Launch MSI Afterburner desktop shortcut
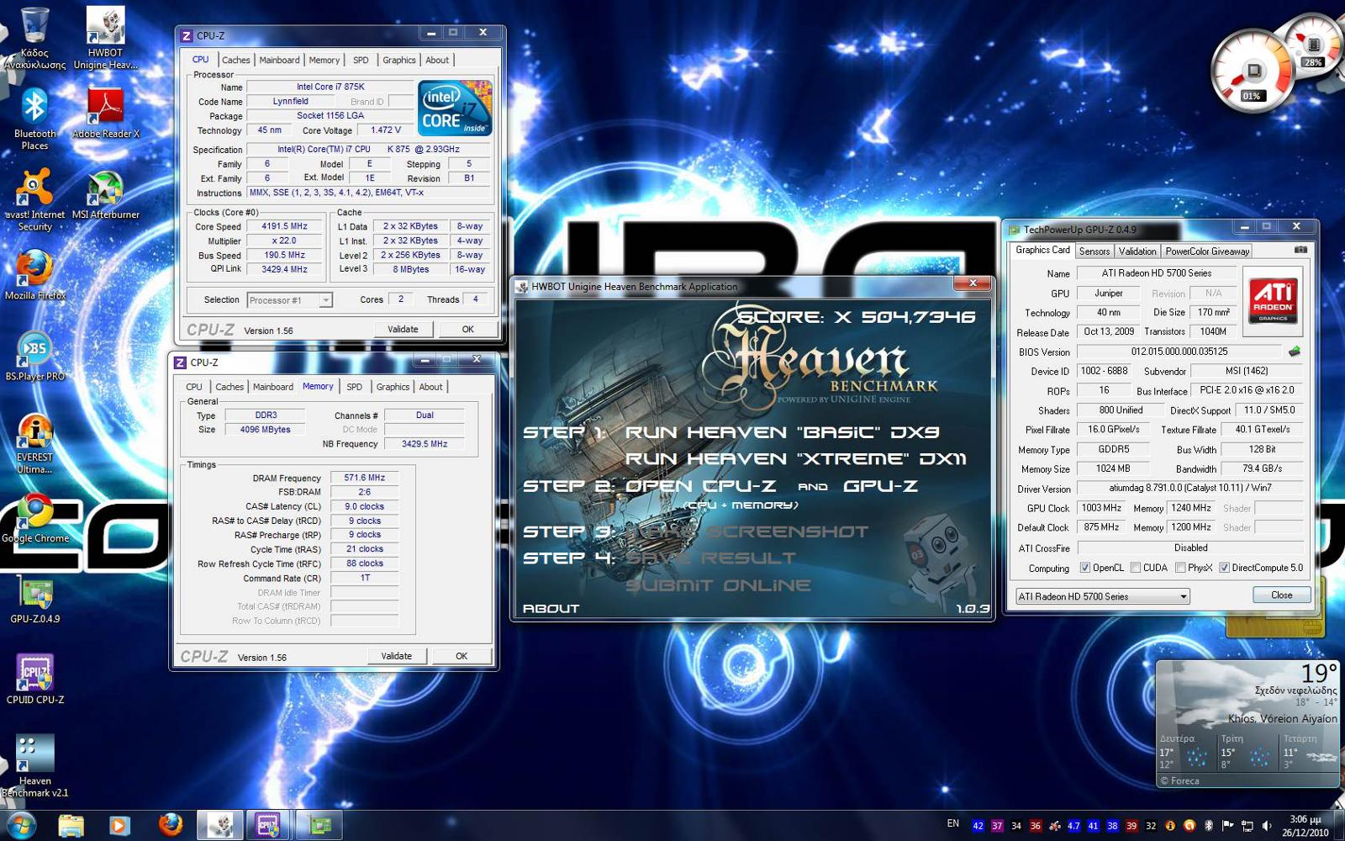This screenshot has width=1345, height=841. click(x=106, y=193)
